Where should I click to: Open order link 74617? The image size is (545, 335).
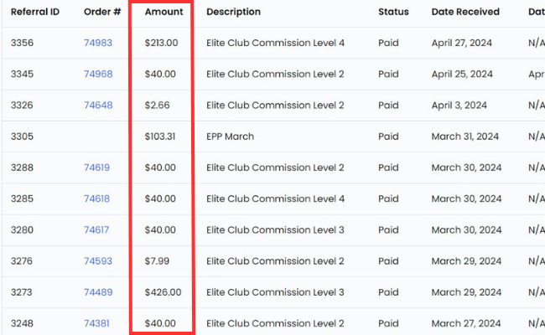click(x=96, y=230)
